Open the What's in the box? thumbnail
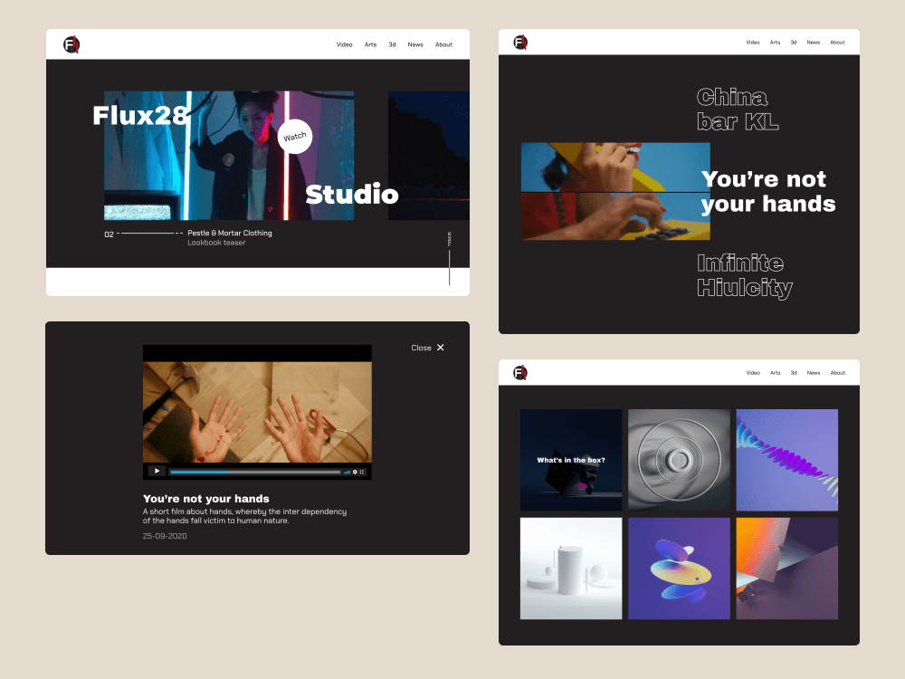Viewport: 905px width, 679px height. 571,460
